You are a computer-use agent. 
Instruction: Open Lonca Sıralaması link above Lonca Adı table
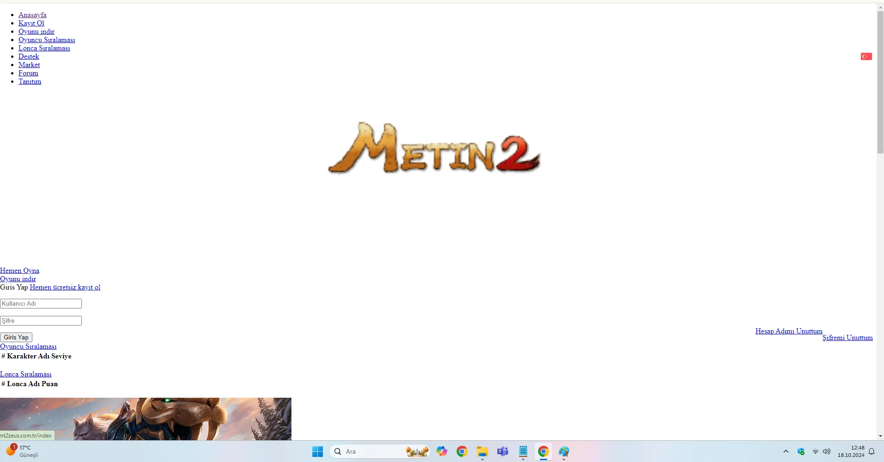click(26, 374)
